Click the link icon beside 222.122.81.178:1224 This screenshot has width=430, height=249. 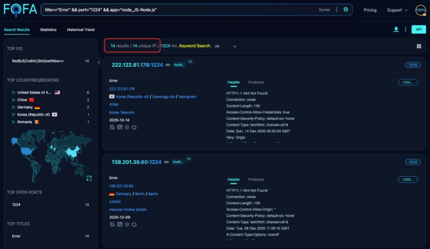click(x=168, y=65)
